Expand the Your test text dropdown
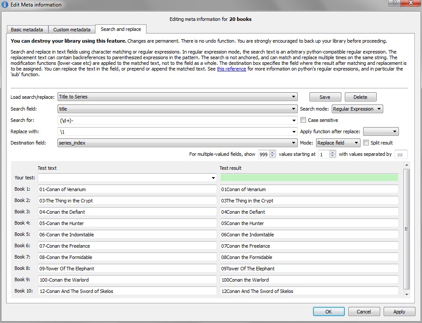This screenshot has width=422, height=323. pos(213,178)
